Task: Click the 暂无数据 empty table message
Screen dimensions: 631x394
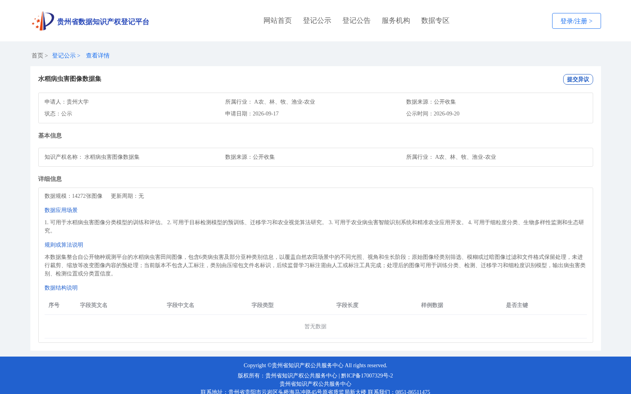Action: tap(315, 327)
